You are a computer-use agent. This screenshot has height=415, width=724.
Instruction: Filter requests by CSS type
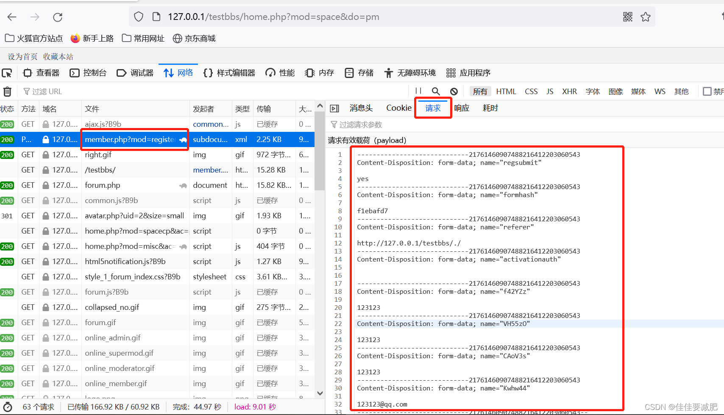click(x=531, y=92)
